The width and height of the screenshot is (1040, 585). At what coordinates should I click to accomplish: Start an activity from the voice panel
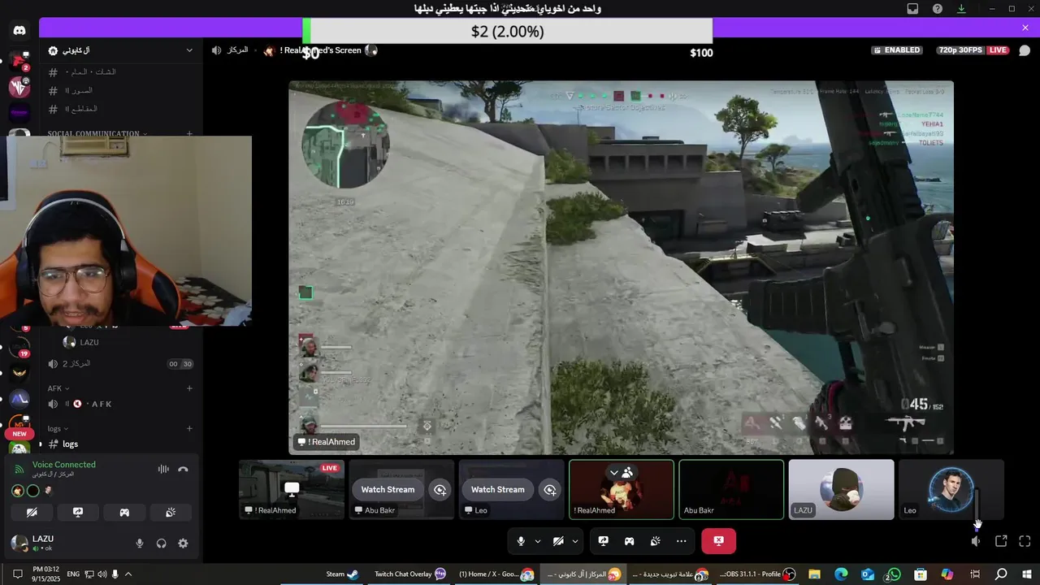[124, 513]
